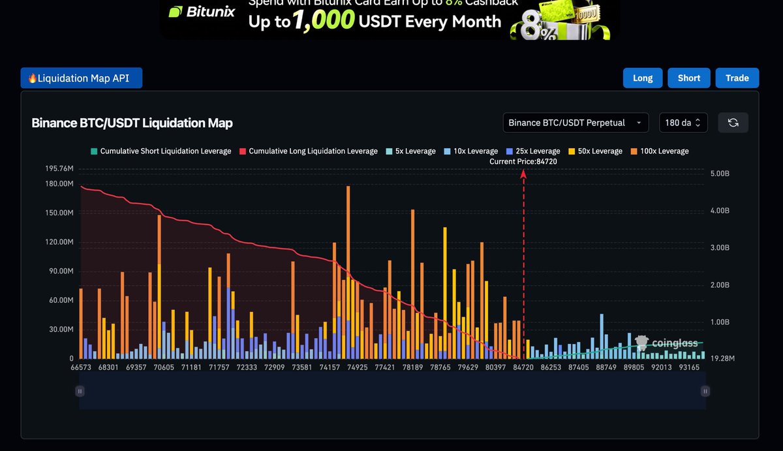
Task: Refresh the liquidation map chart
Action: point(733,123)
